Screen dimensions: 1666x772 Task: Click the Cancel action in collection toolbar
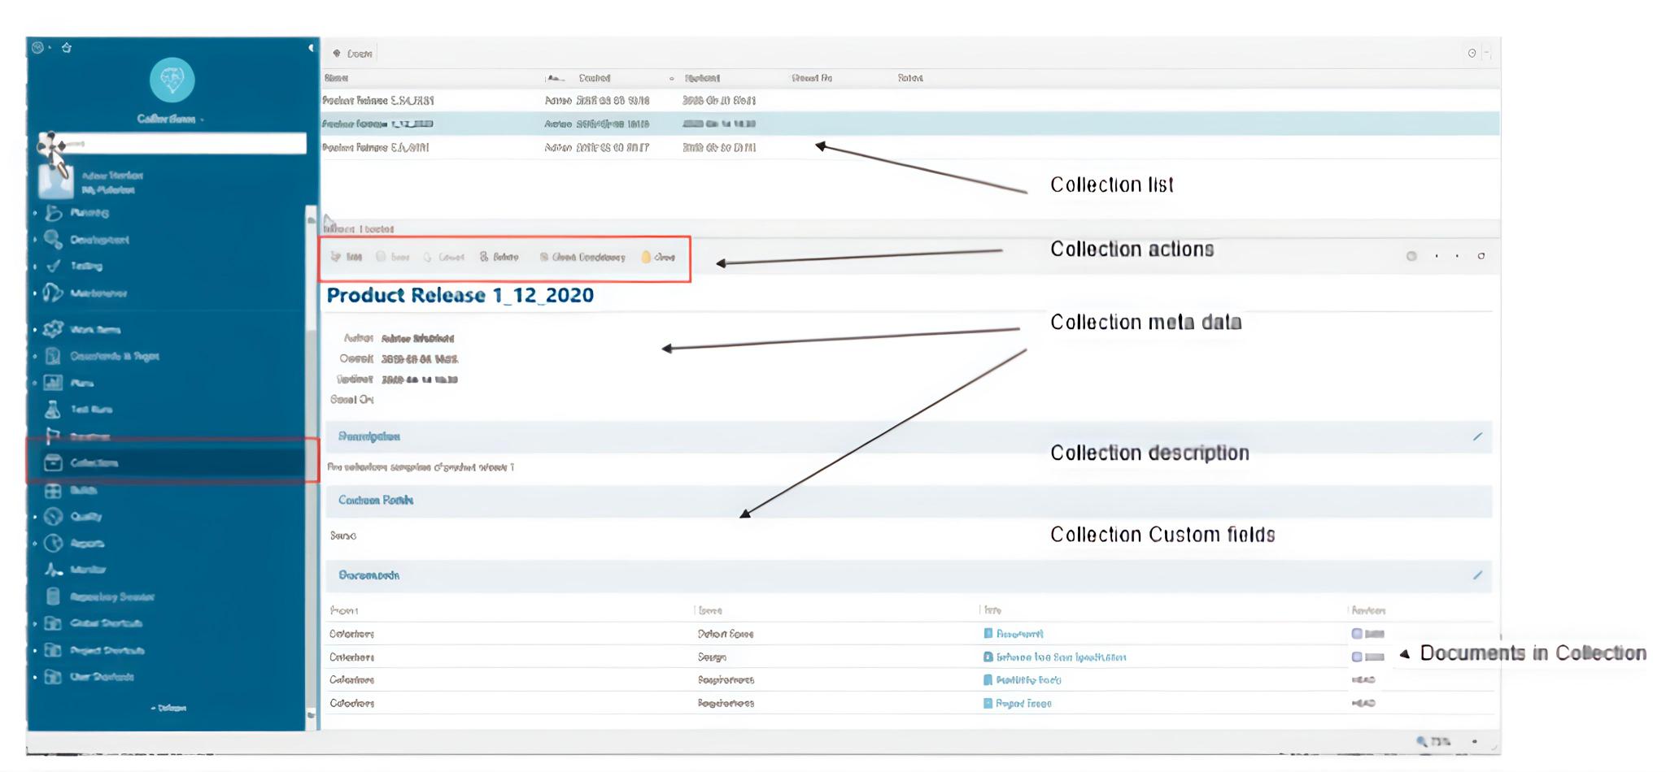pyautogui.click(x=444, y=257)
